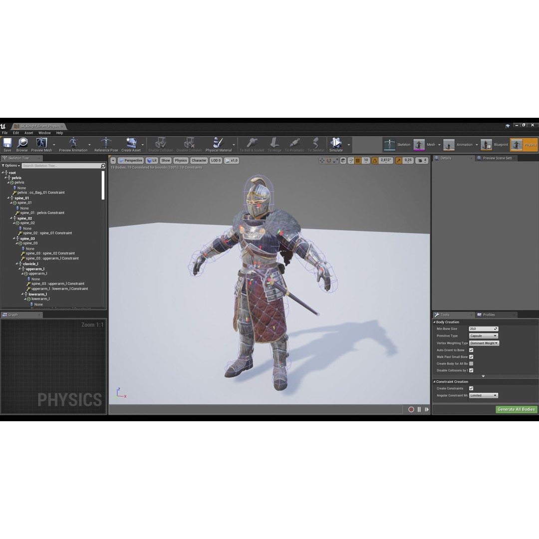Click the surface snapping icon
Viewport: 539px width, 539px height.
pyautogui.click(x=351, y=161)
